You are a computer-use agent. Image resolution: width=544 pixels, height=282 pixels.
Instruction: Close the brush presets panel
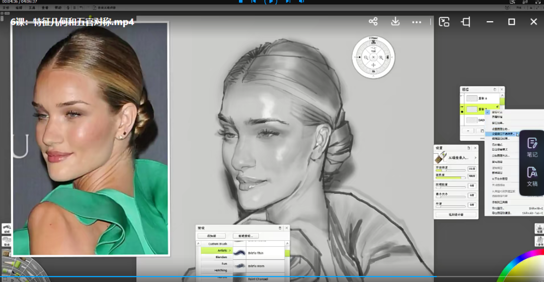pos(287,228)
